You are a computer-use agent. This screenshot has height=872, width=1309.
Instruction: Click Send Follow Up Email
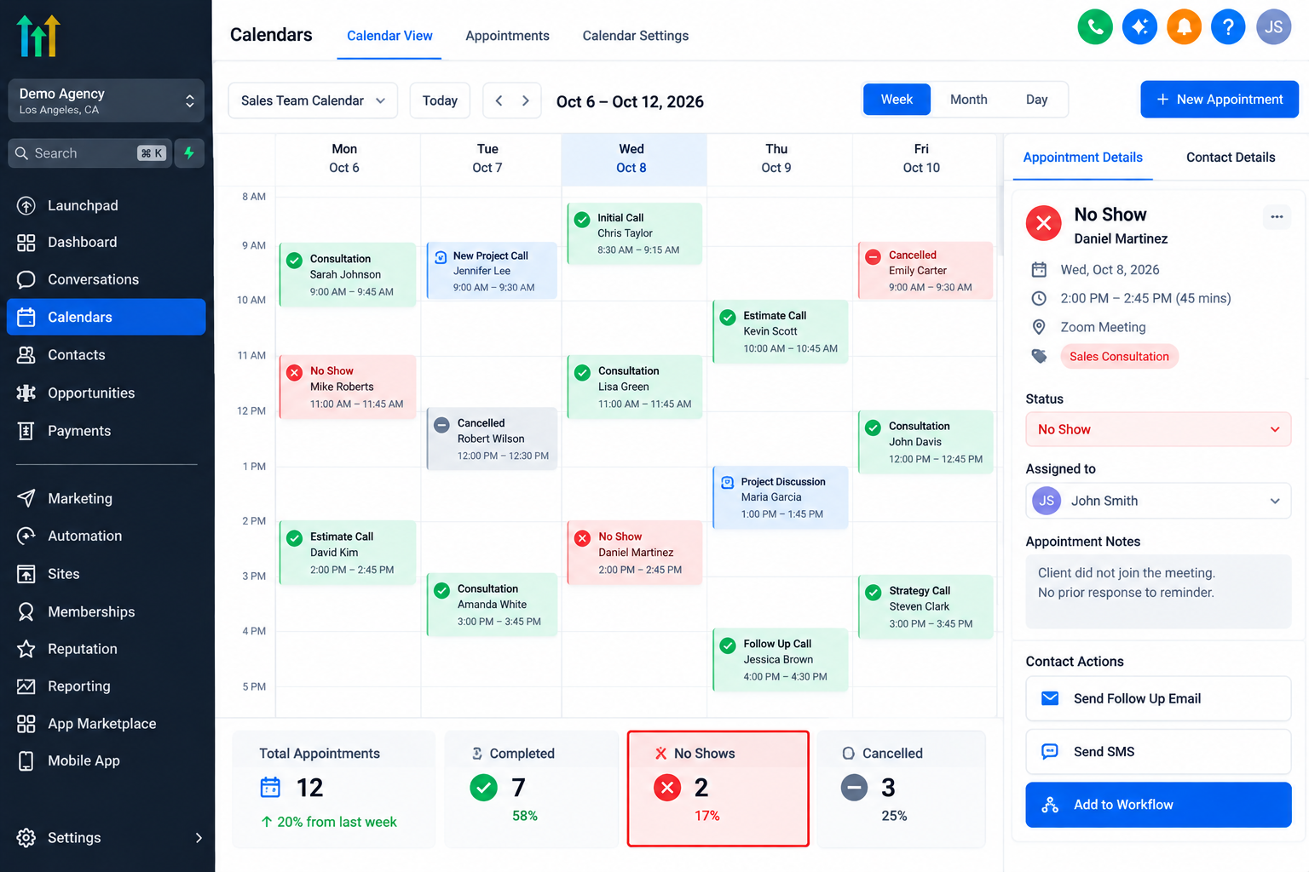click(1158, 698)
